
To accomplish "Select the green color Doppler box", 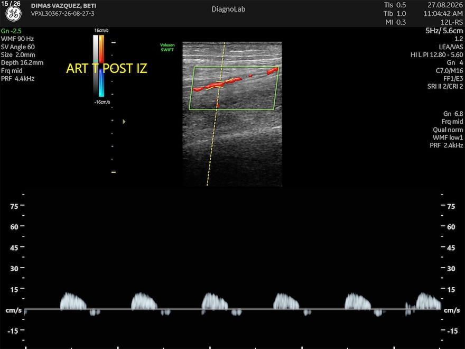I will pos(234,88).
